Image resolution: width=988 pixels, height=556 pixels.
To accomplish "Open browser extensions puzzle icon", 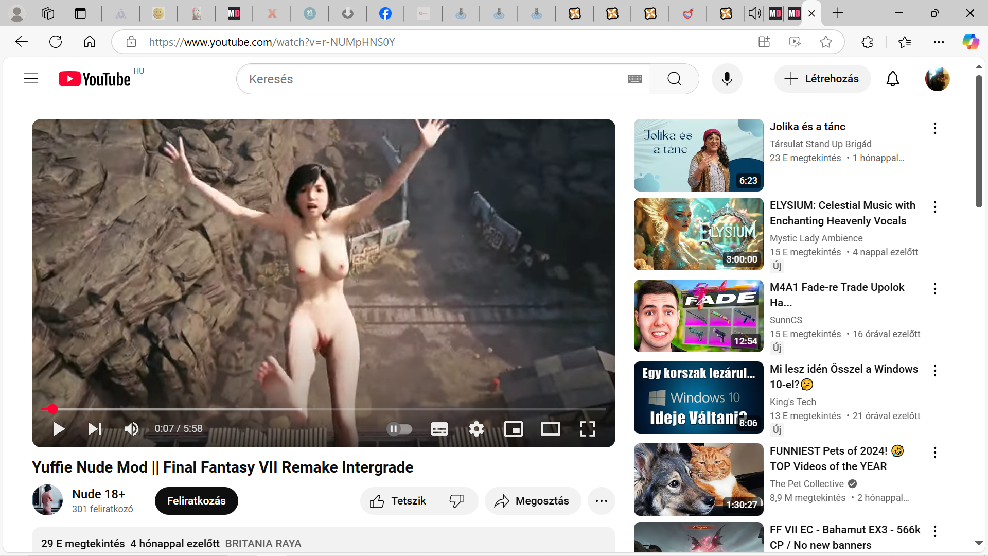I will coord(867,42).
